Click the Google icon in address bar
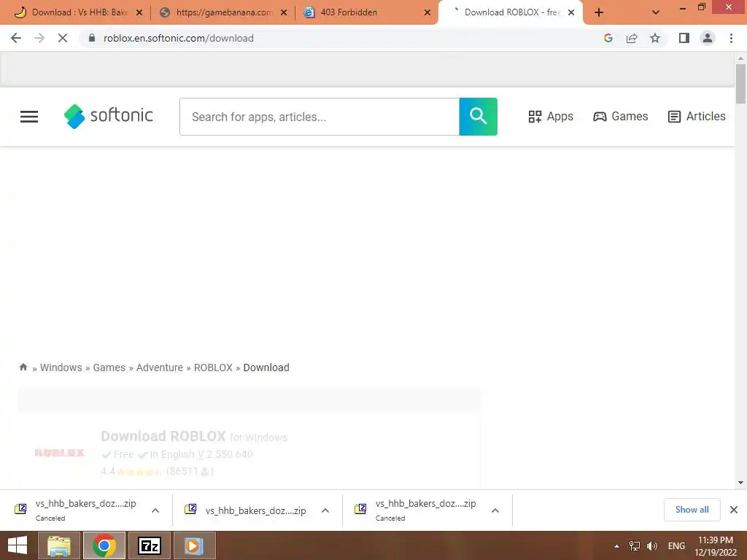 click(608, 38)
